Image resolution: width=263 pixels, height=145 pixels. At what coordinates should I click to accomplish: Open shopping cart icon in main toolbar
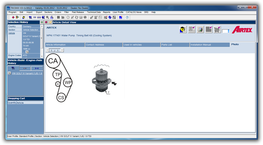(x=63, y=17)
